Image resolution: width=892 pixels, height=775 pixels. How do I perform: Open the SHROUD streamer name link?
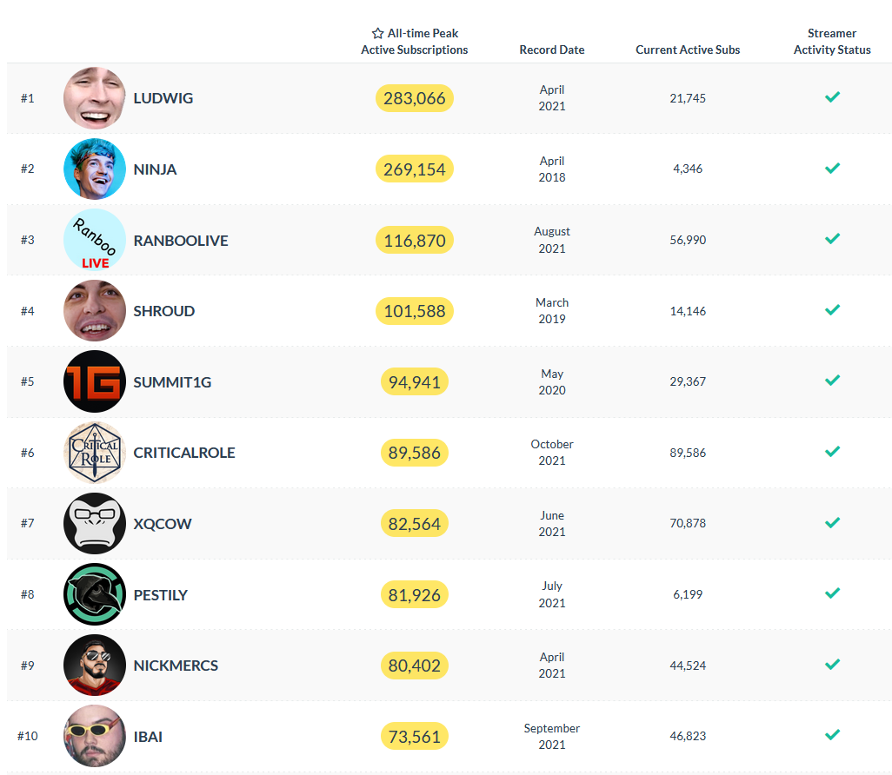click(x=164, y=310)
